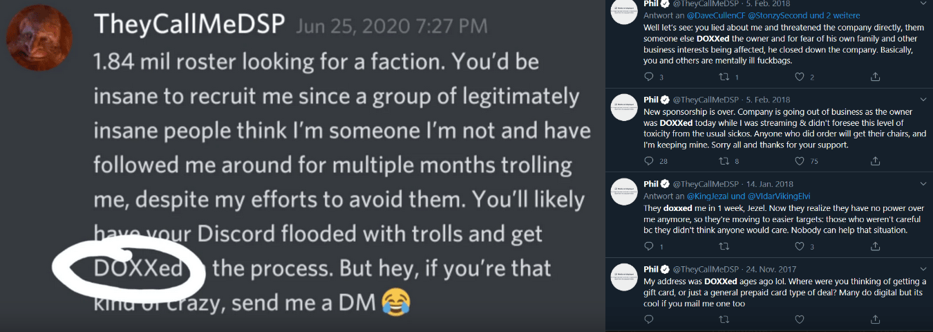The width and height of the screenshot is (933, 332).
Task: Like the 'They doxxed me' tweet with 3 likes
Action: [800, 246]
